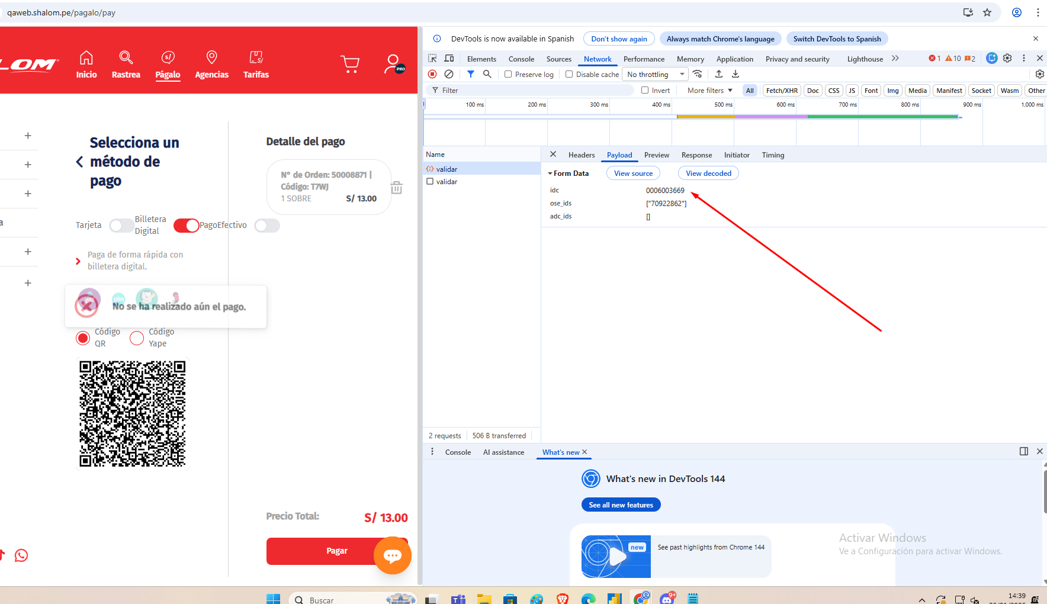Viewport: 1047px width, 604px height.
Task: Delete order with the trash icon
Action: (396, 188)
